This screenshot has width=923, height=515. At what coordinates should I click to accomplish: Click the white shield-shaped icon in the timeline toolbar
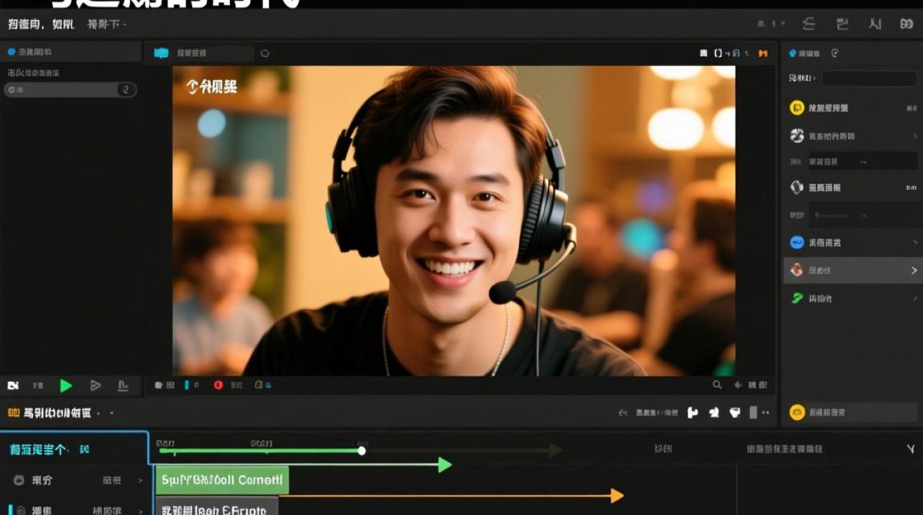(x=735, y=412)
